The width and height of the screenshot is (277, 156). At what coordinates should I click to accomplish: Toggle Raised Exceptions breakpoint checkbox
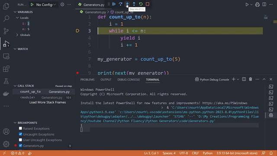tap(20, 128)
